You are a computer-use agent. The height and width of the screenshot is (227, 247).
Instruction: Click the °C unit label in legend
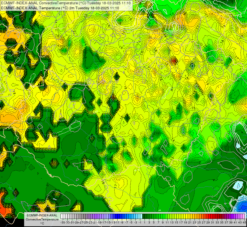[42, 223]
